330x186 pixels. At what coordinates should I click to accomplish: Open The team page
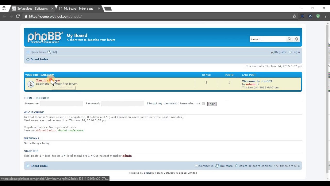pos(224,166)
